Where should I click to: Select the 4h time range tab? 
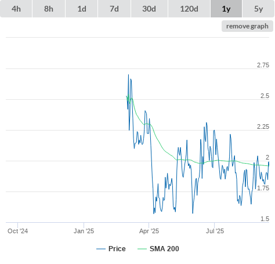(x=16, y=9)
